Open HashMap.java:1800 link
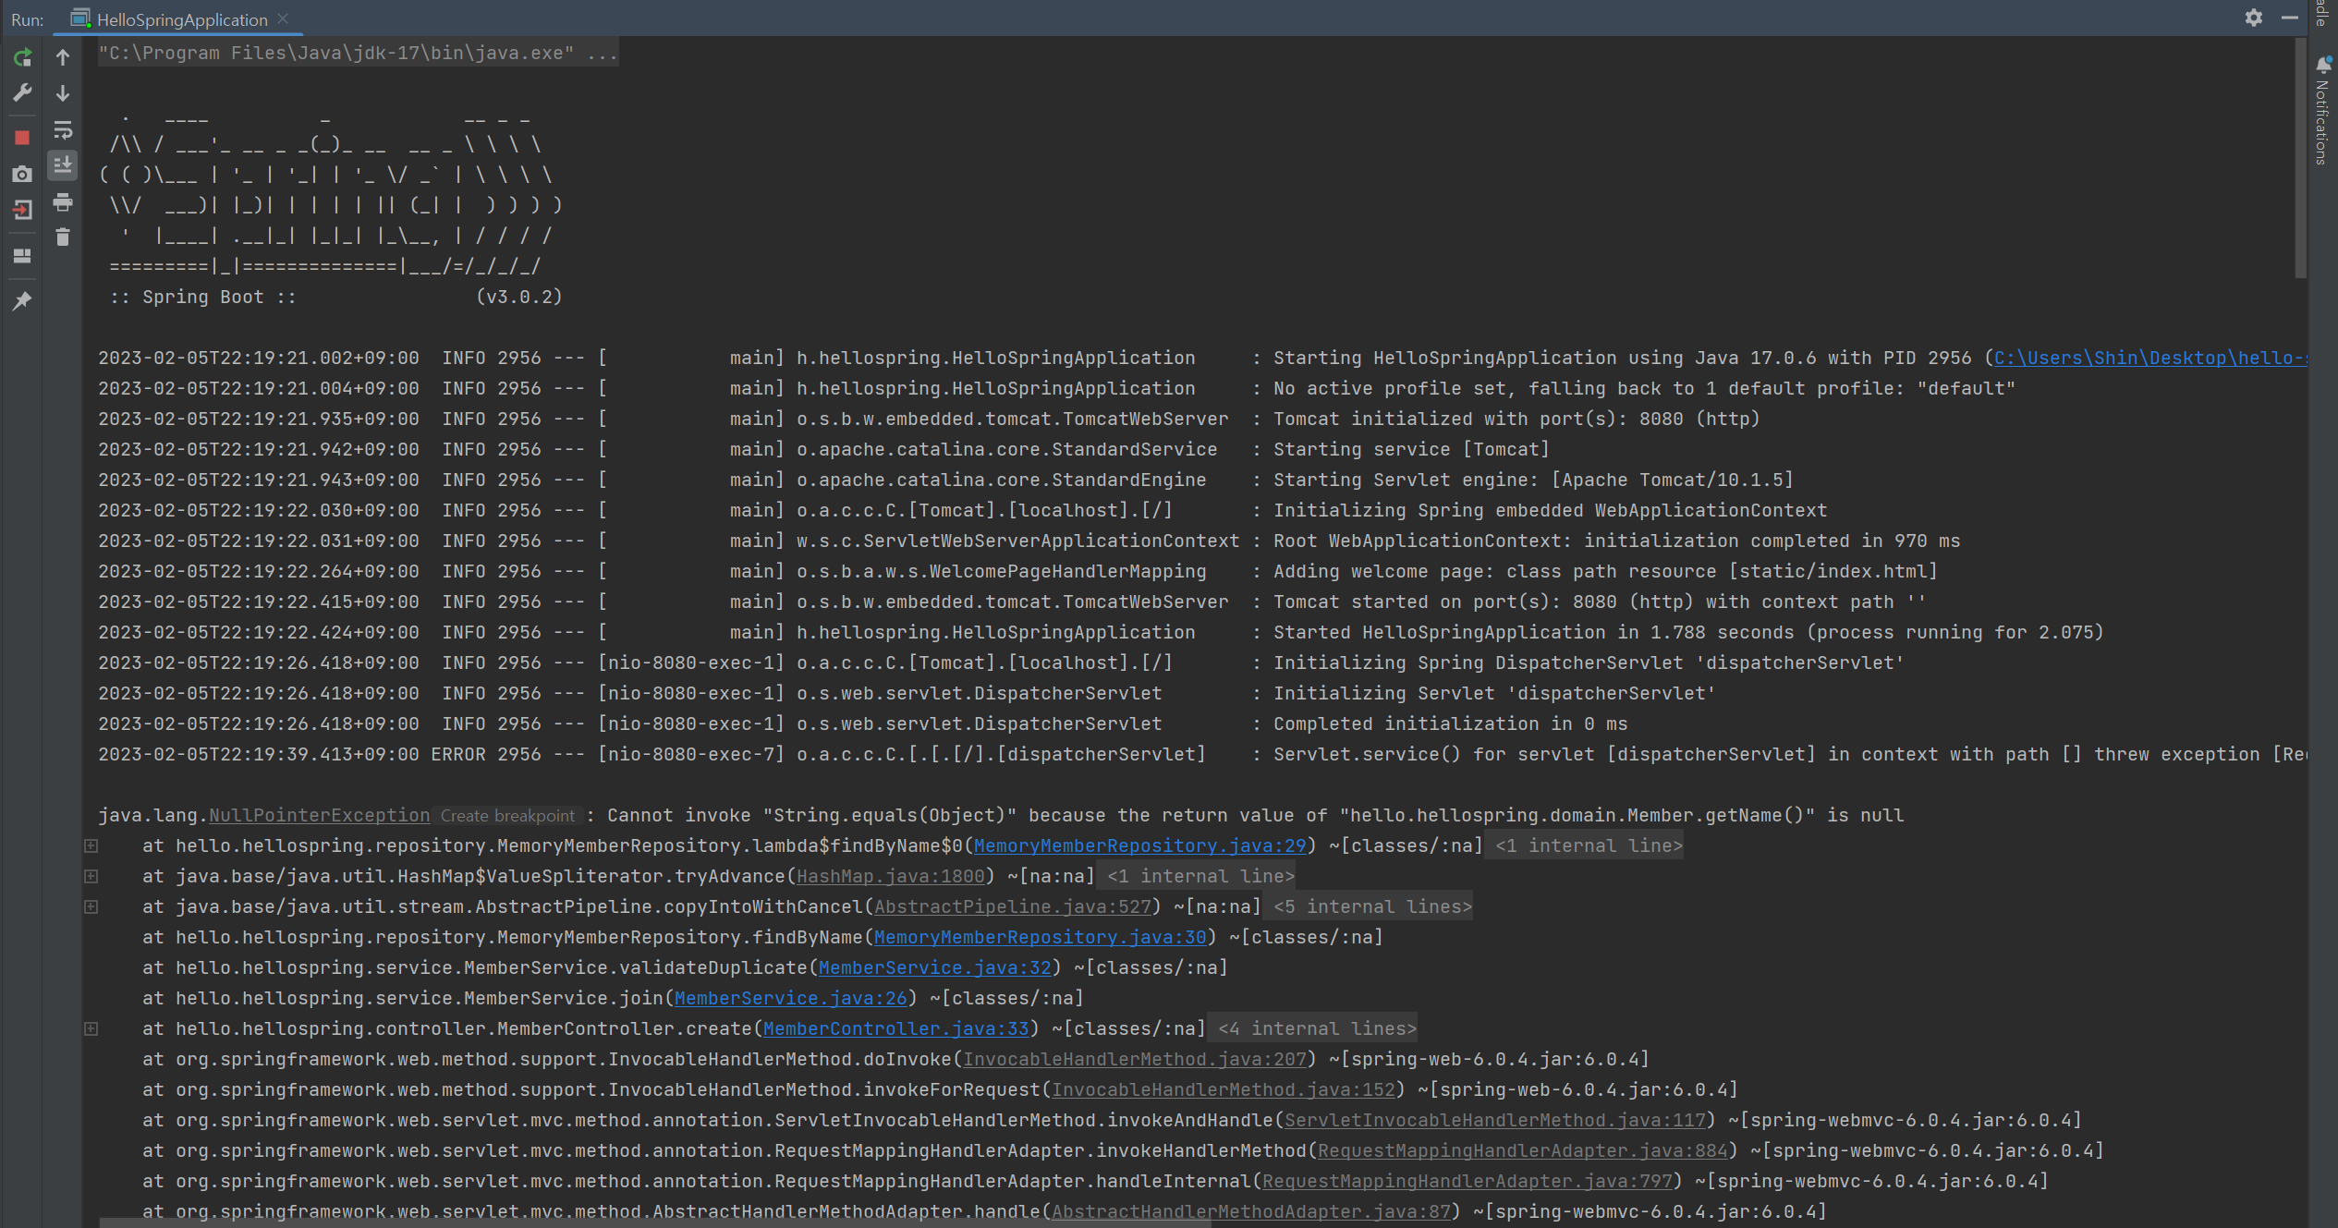Image resolution: width=2338 pixels, height=1228 pixels. (891, 876)
